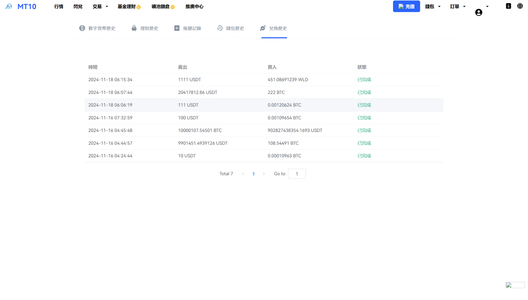Switch to the 理財歷史 tab
528x300 pixels.
coord(145,28)
